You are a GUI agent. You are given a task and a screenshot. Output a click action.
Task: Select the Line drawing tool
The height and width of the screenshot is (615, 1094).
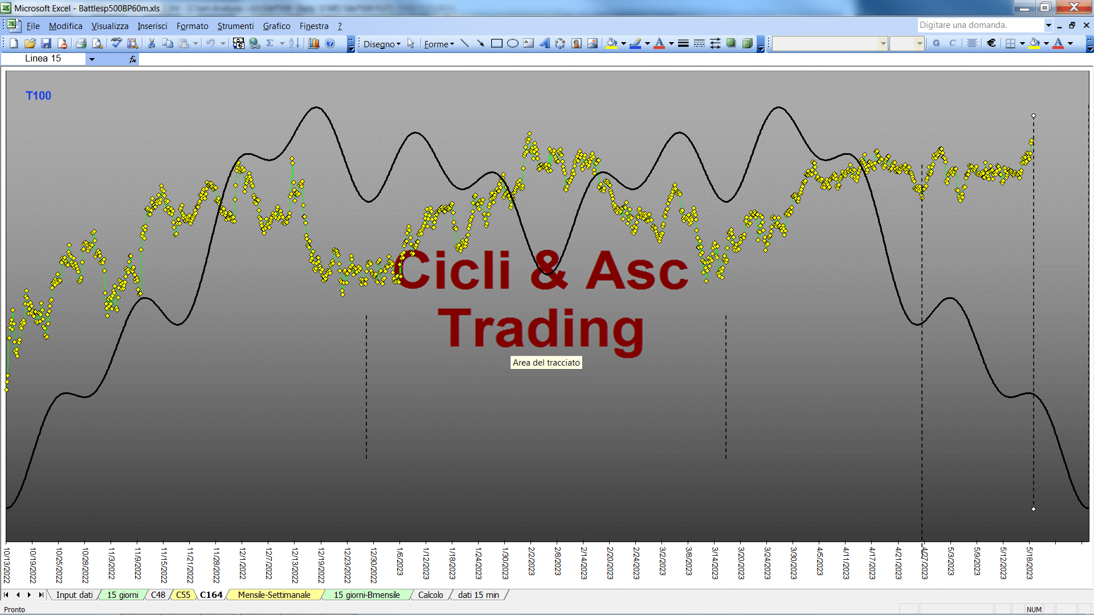tap(465, 44)
